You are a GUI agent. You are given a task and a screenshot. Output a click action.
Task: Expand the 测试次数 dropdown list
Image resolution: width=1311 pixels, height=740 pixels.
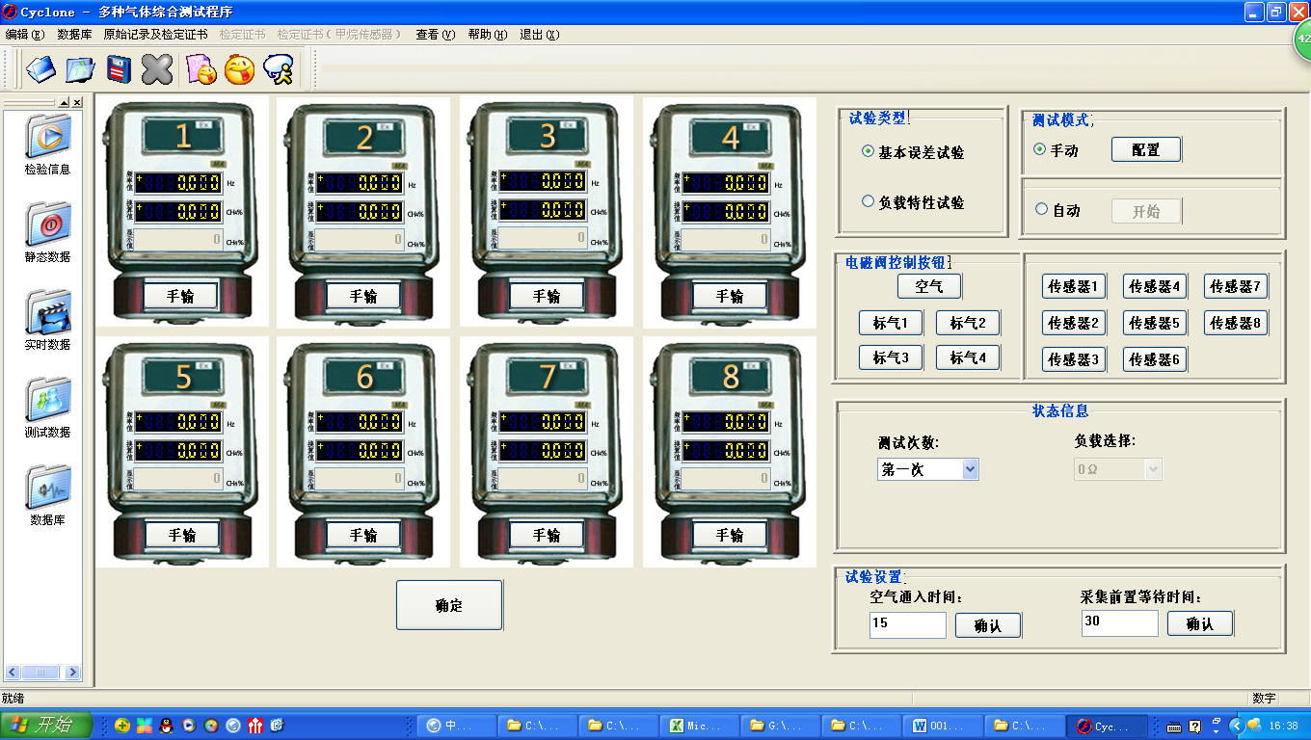pyautogui.click(x=970, y=469)
